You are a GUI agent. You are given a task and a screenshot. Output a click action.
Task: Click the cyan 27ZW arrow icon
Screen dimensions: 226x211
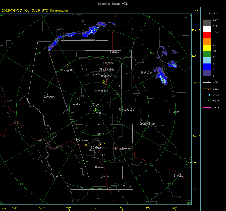point(207,95)
